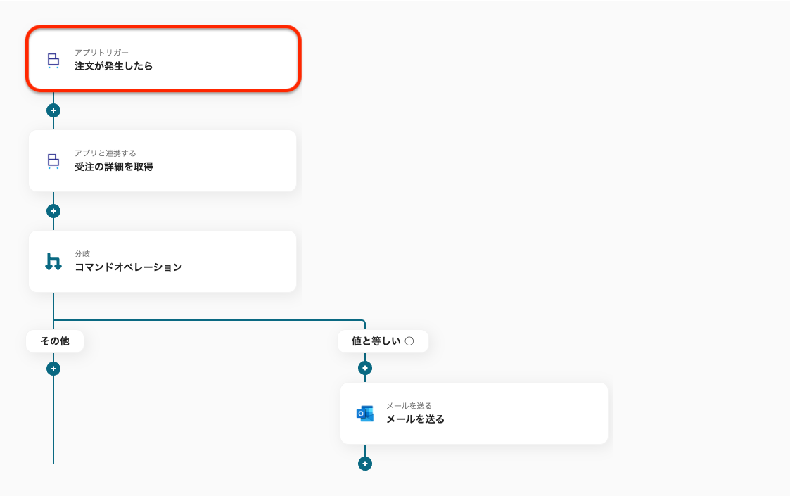
Task: Select the 値と等しい branch label
Action: (376, 341)
